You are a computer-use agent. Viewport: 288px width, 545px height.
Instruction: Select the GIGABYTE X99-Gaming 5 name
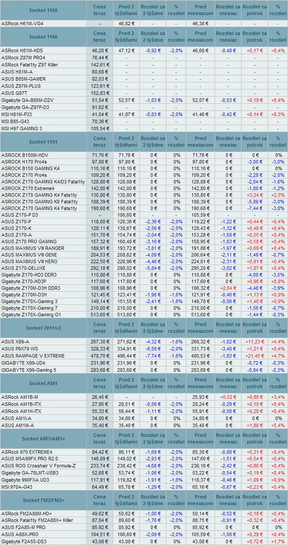(29, 370)
